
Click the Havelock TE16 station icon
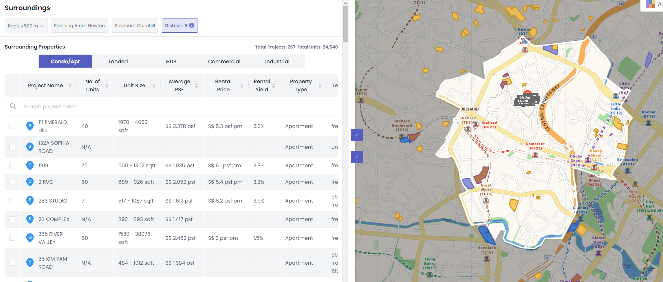[487, 259]
